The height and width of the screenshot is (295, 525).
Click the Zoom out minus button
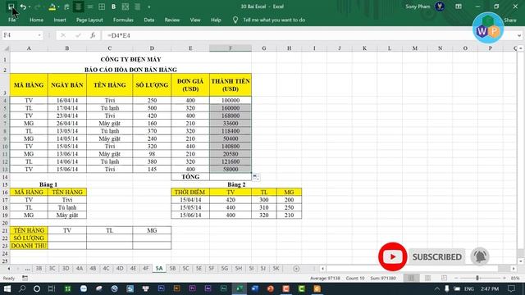pyautogui.click(x=456, y=278)
